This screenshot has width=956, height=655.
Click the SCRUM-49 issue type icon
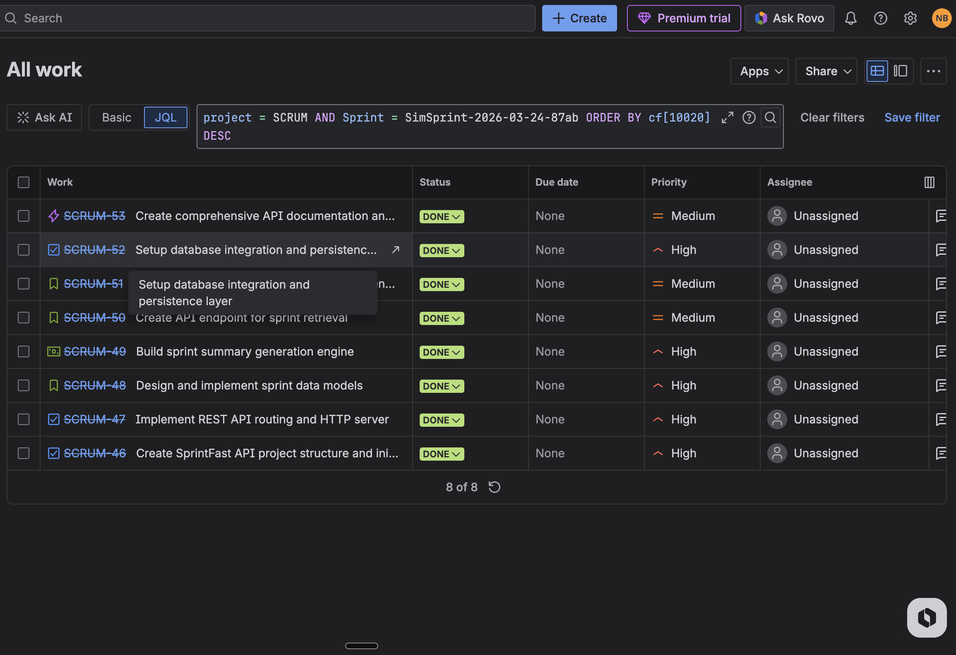point(53,351)
